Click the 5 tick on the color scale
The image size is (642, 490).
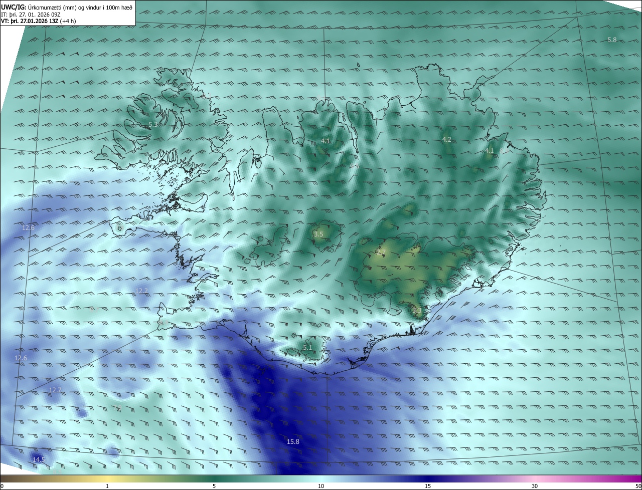pos(214,486)
